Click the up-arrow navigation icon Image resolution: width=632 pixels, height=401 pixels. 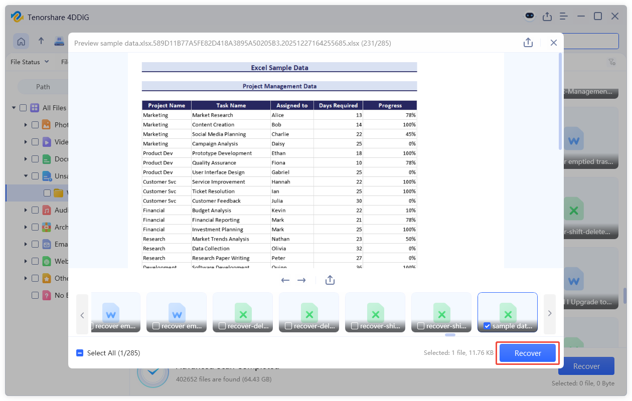(41, 41)
